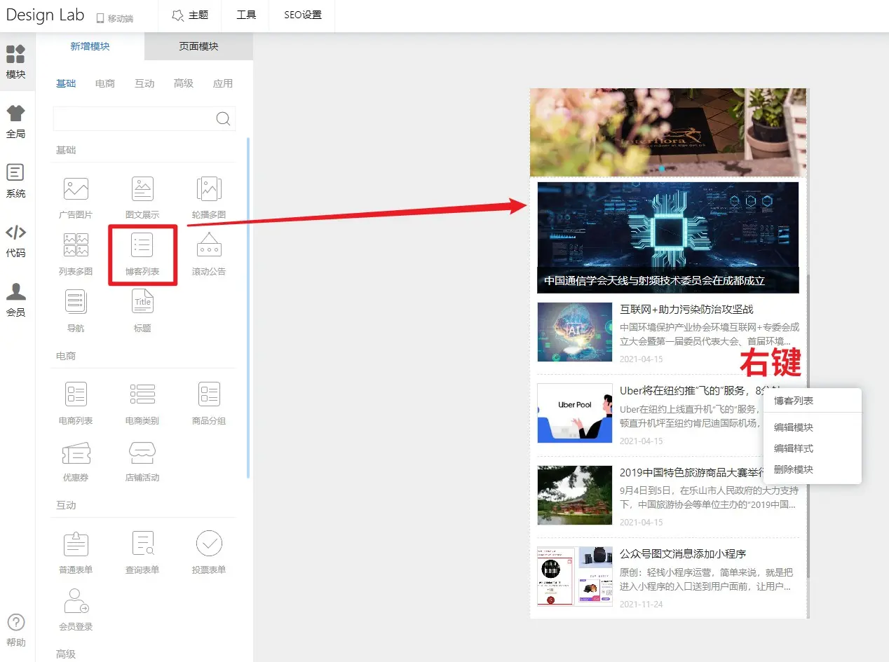
Task: Select the 图文展示 module icon
Action: (142, 190)
